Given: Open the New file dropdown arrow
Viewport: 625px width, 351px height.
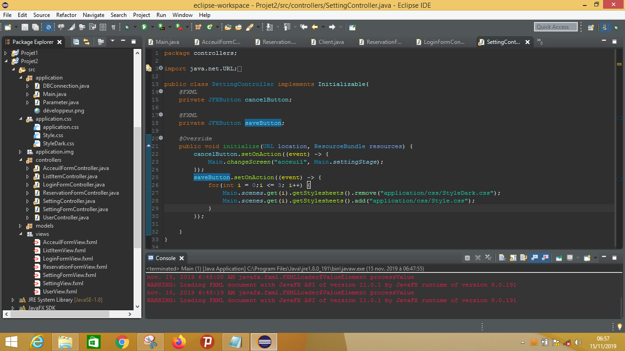Looking at the screenshot, I should click(16, 27).
